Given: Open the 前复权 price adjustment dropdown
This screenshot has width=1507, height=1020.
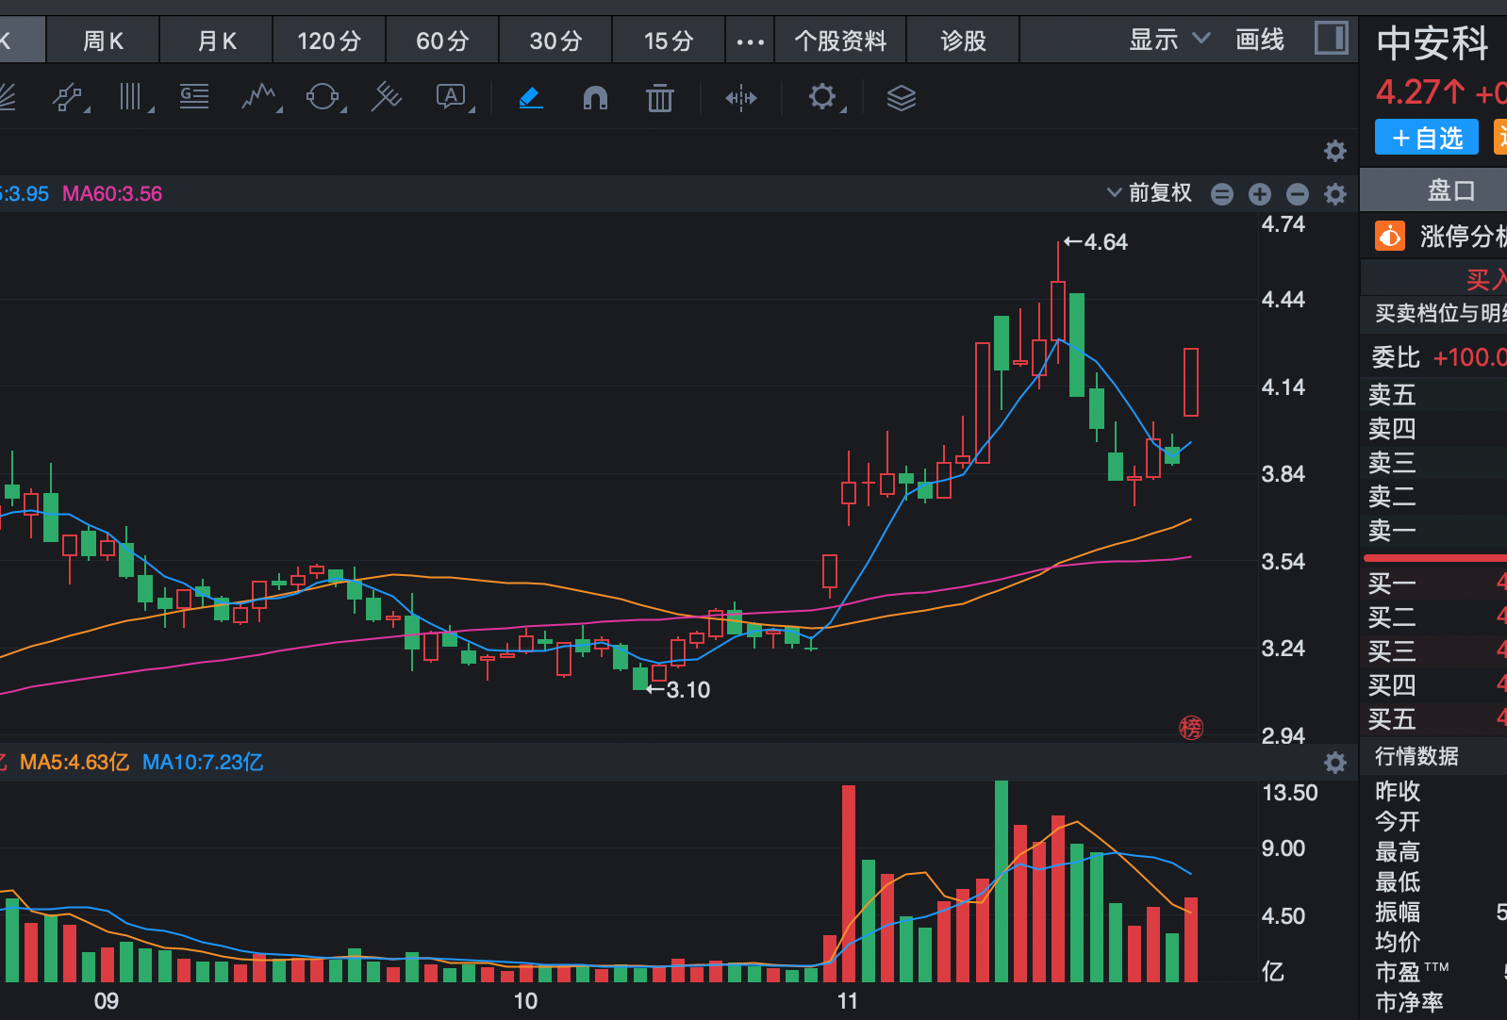Looking at the screenshot, I should pos(1150,192).
